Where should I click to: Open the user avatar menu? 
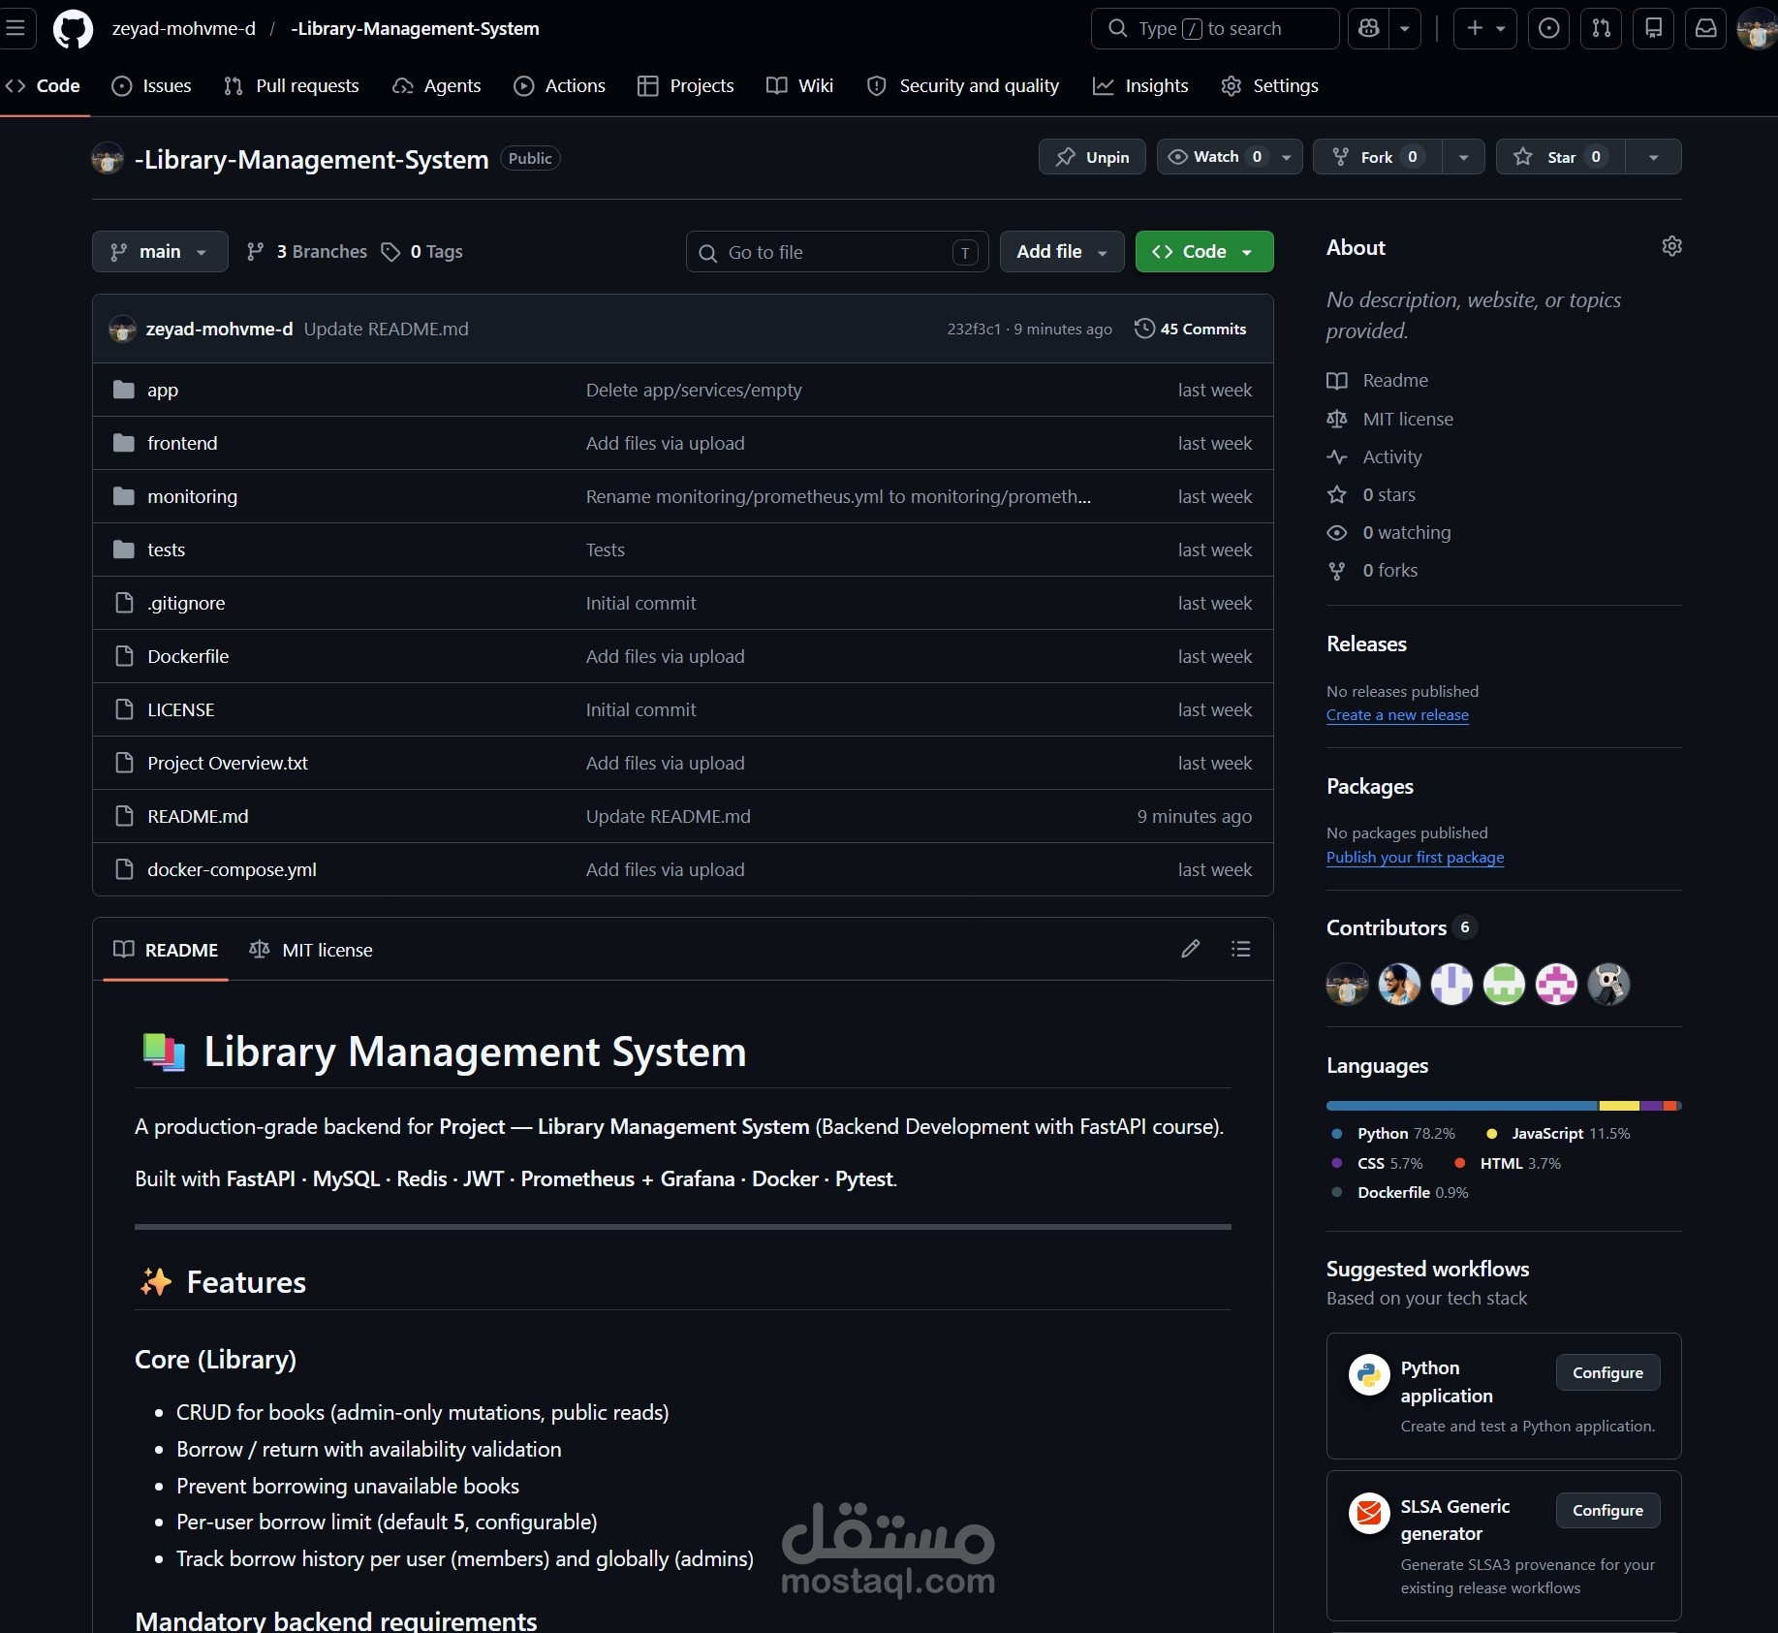pos(1758,29)
